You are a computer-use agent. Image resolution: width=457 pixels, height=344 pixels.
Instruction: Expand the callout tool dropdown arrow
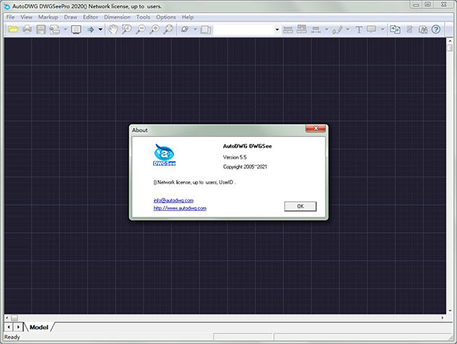click(x=382, y=30)
